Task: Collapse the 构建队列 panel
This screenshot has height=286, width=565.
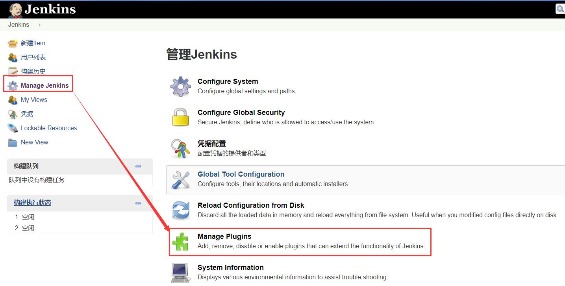Action: (138, 166)
